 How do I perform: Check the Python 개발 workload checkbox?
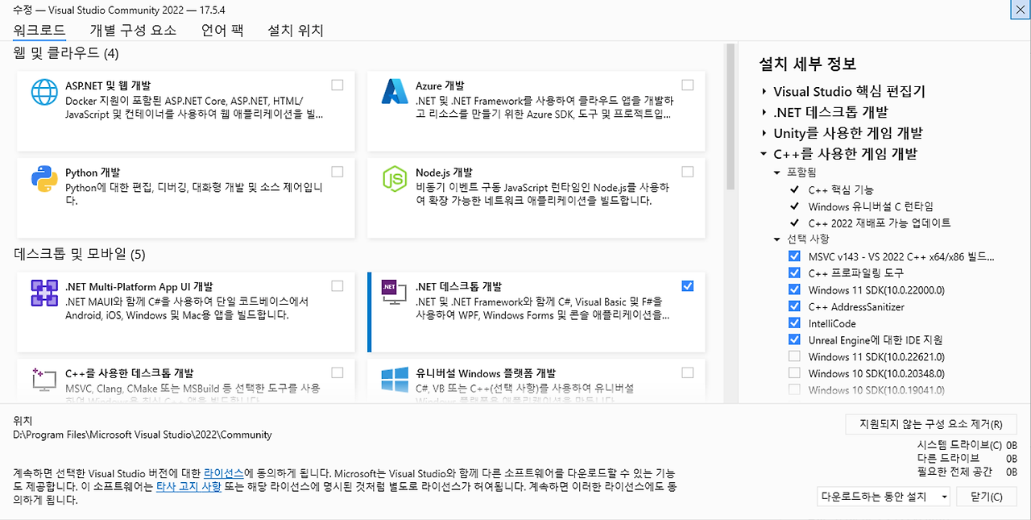tap(337, 172)
